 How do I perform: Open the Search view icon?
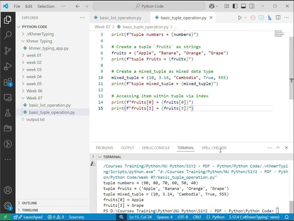coord(8,35)
